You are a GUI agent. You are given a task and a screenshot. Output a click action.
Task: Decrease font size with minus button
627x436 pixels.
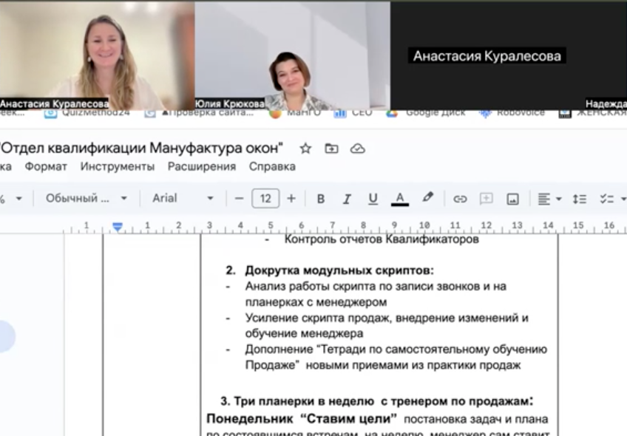(239, 198)
